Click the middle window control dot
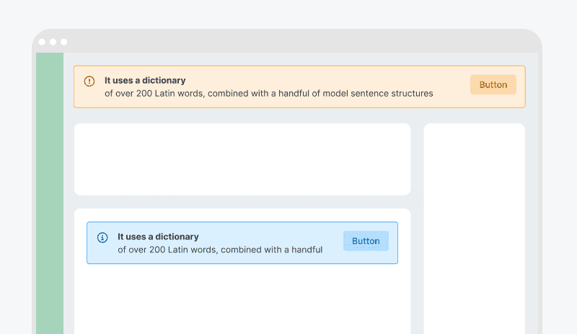 53,42
